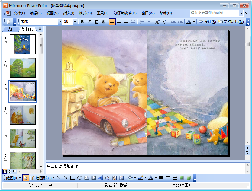Select slide 2 thumbnail with tree
Image resolution: width=252 pixels, height=191 pixels.
tap(23, 68)
